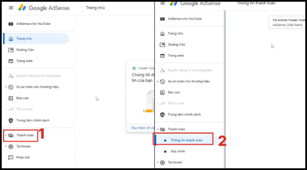
Task: Collapse Thanh toán arrow in right window
Action: click(158, 129)
